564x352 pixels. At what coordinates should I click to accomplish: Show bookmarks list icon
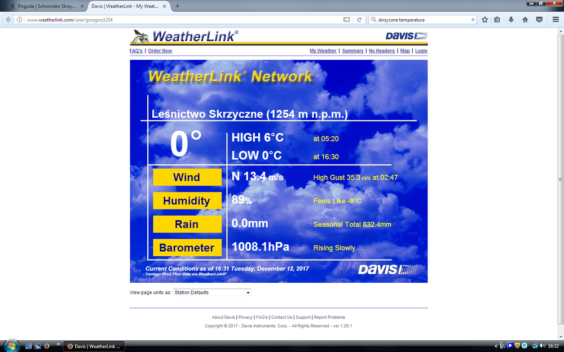[x=497, y=20]
